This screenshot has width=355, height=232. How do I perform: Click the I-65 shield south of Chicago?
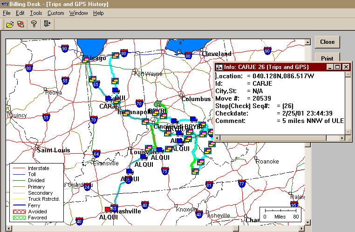(x=96, y=84)
